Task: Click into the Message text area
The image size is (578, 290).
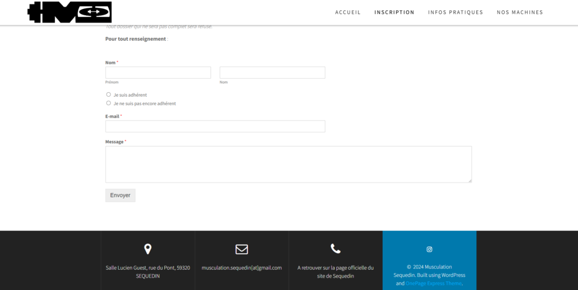Action: pos(288,164)
